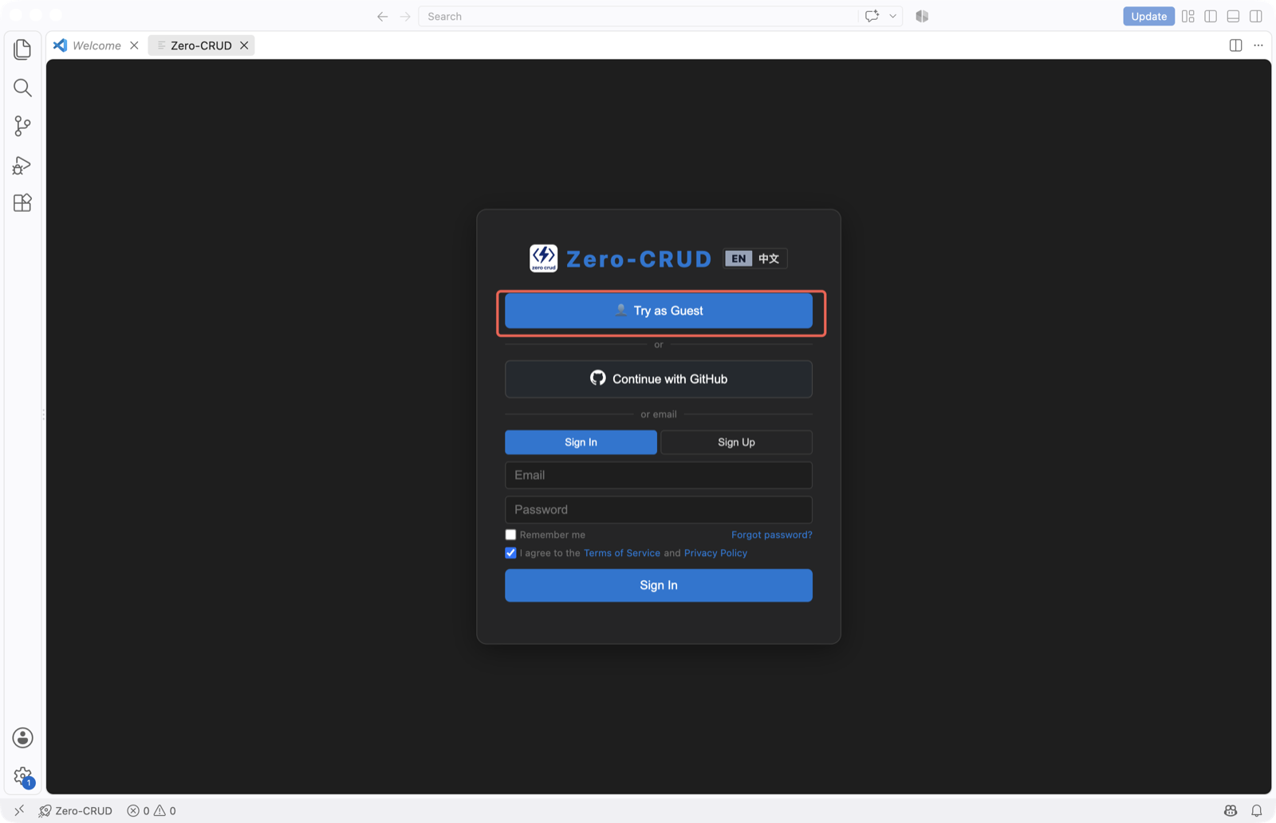Go forward with the right arrow

(x=405, y=16)
